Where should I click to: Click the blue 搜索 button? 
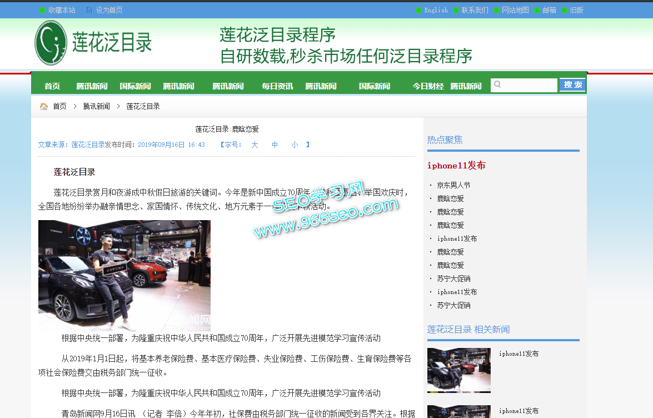tap(572, 85)
